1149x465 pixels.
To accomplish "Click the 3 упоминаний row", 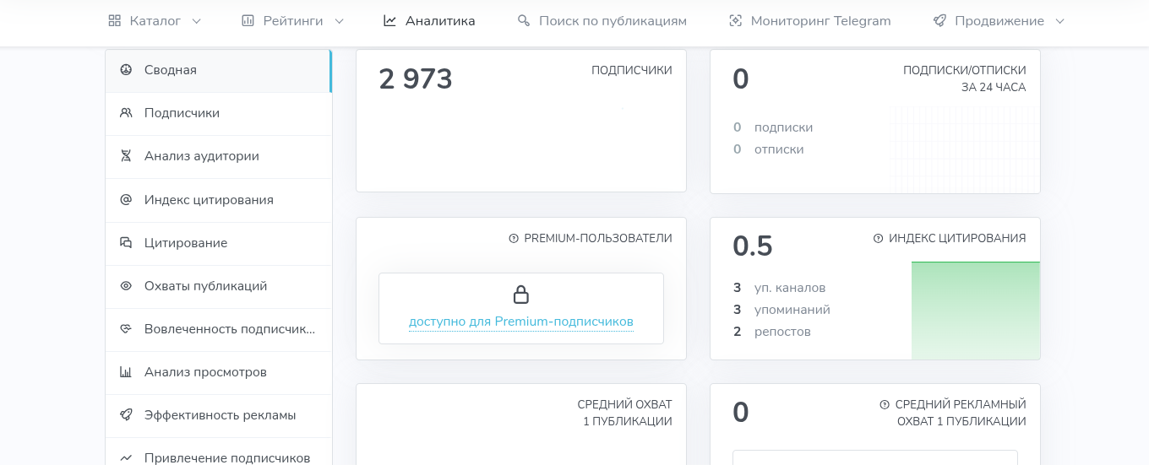I will tap(781, 310).
